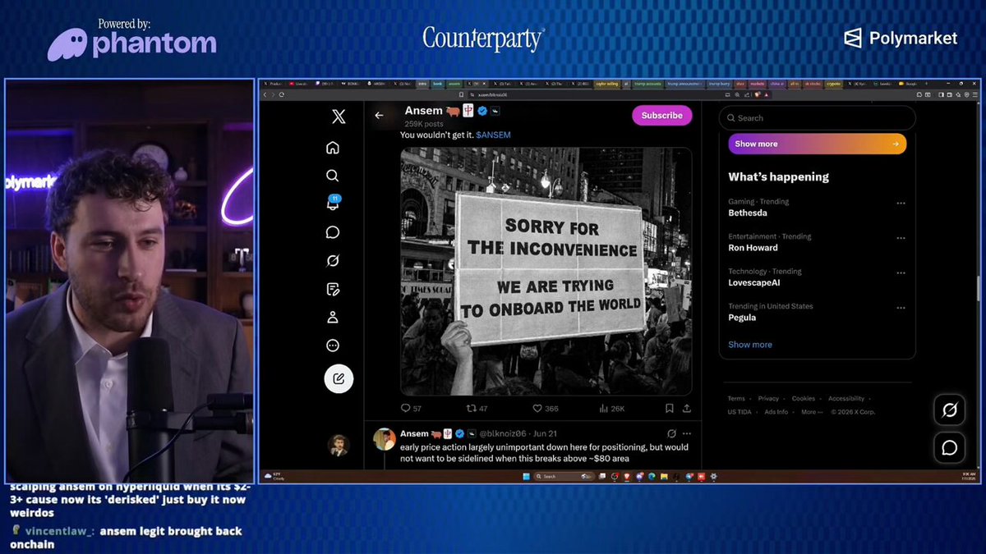This screenshot has height=554, width=986.
Task: Click the Grok icon on the Jun 21 post
Action: (671, 433)
